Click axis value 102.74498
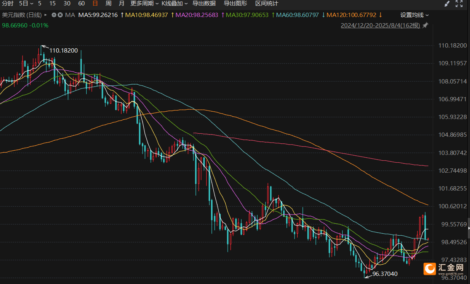Screen dimensions: 470x284 pyautogui.click(x=453, y=170)
